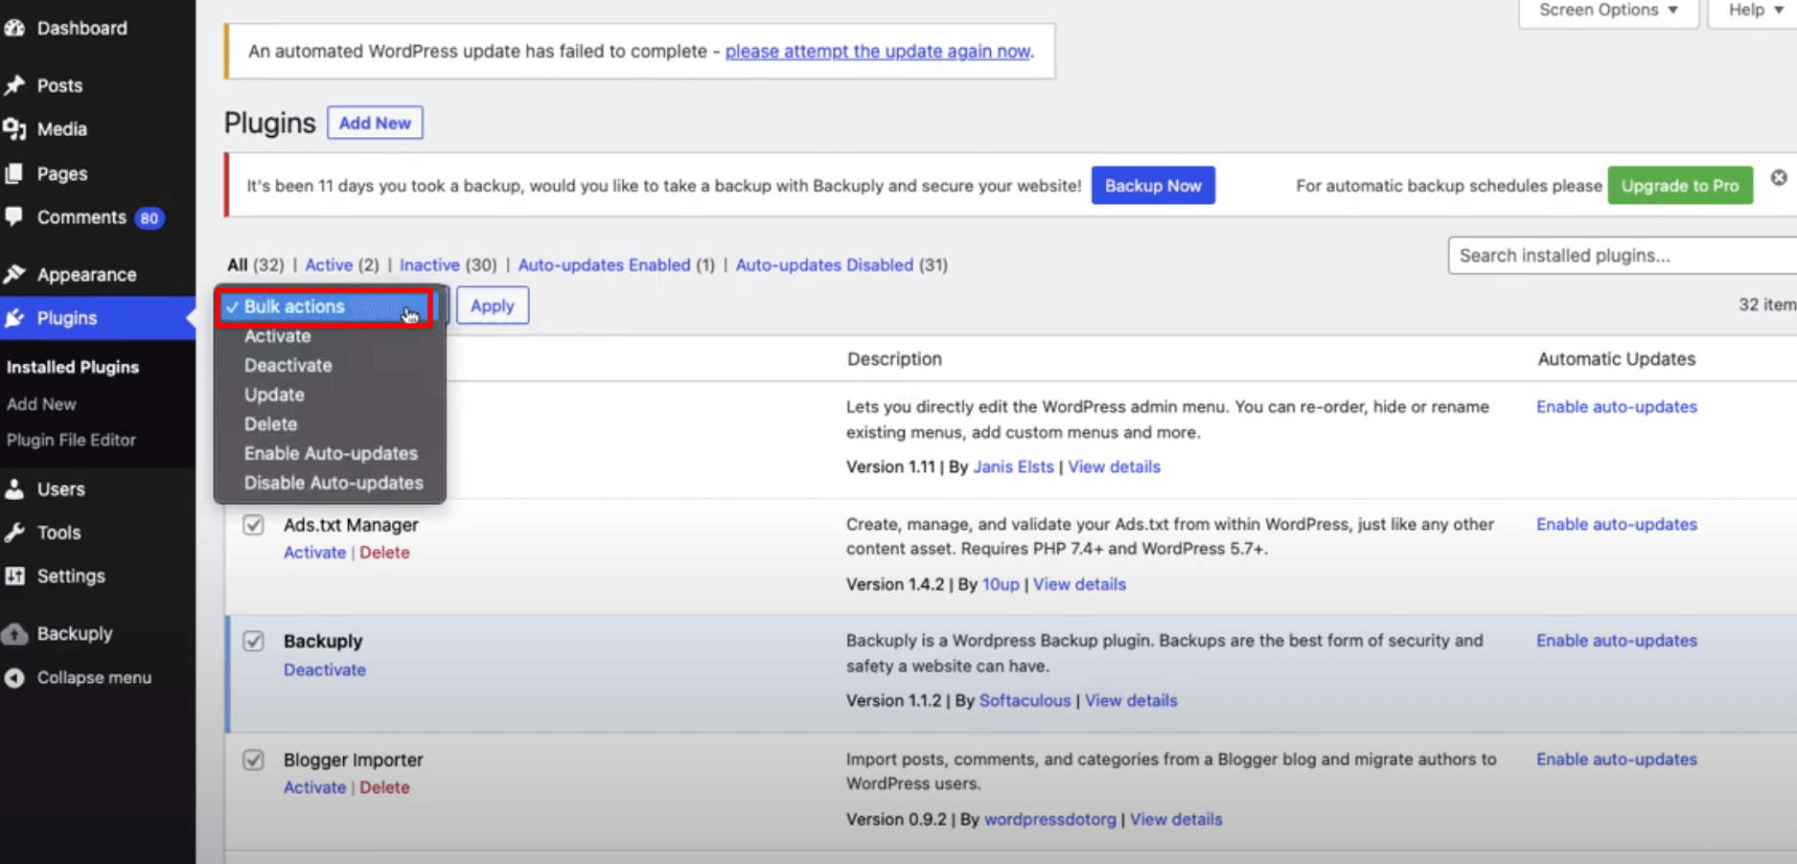Viewport: 1797px width, 864px height.
Task: Enable auto-updates for Backuply
Action: tap(1617, 640)
